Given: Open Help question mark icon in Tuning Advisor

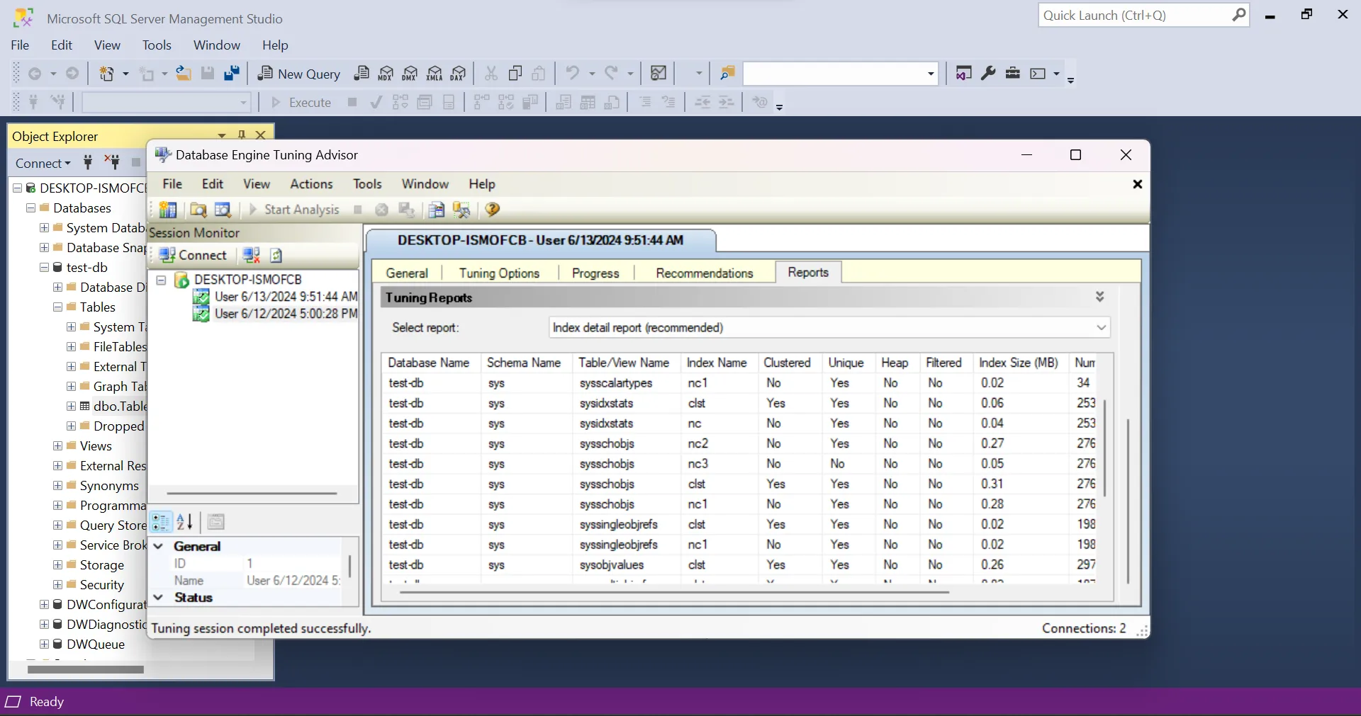Looking at the screenshot, I should click(x=493, y=210).
